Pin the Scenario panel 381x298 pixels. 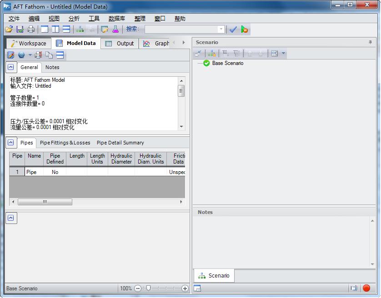coord(370,42)
